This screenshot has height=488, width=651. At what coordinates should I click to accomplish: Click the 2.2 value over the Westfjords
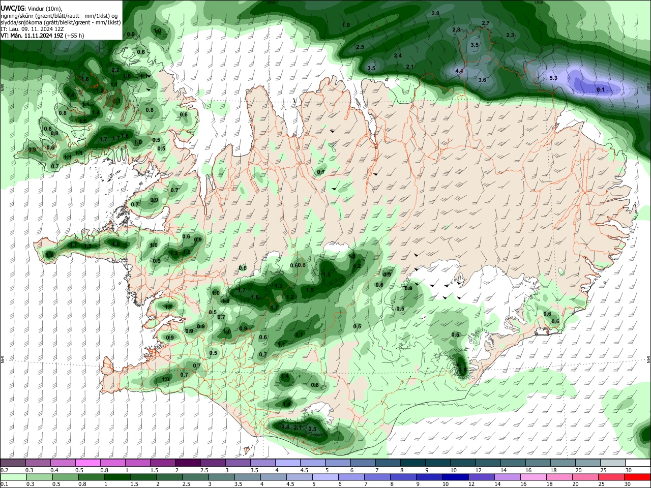click(115, 70)
